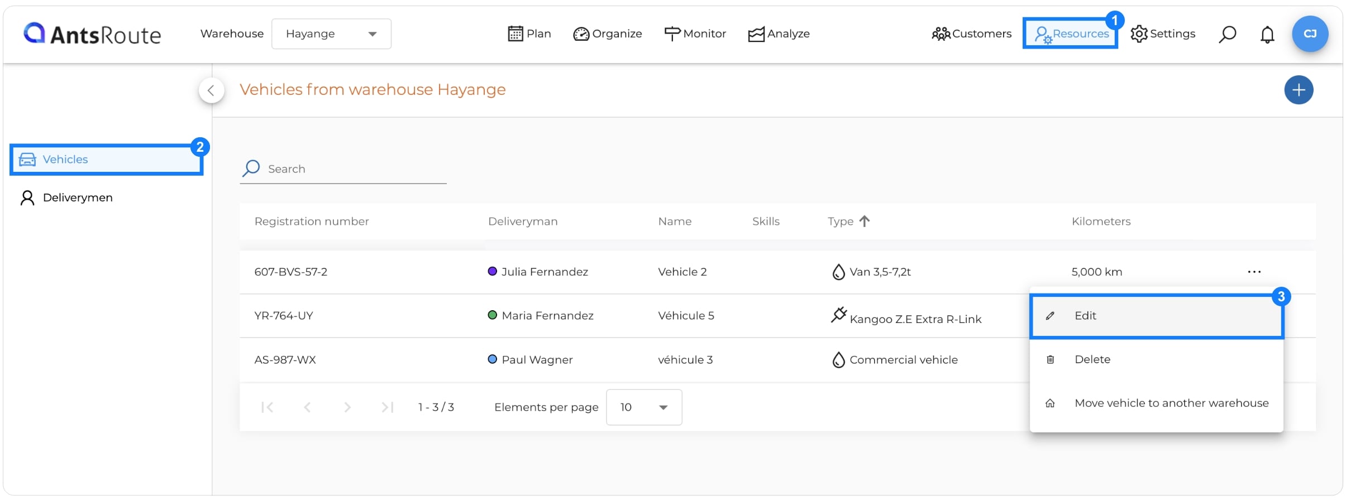Click the Van 3,5-7,2t type text

pos(880,272)
